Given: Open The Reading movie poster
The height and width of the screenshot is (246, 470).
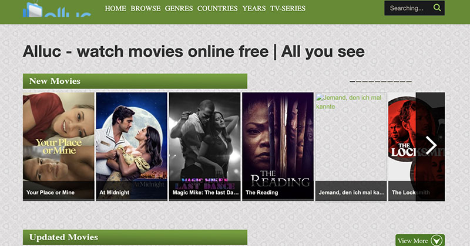Looking at the screenshot, I should pos(278,146).
